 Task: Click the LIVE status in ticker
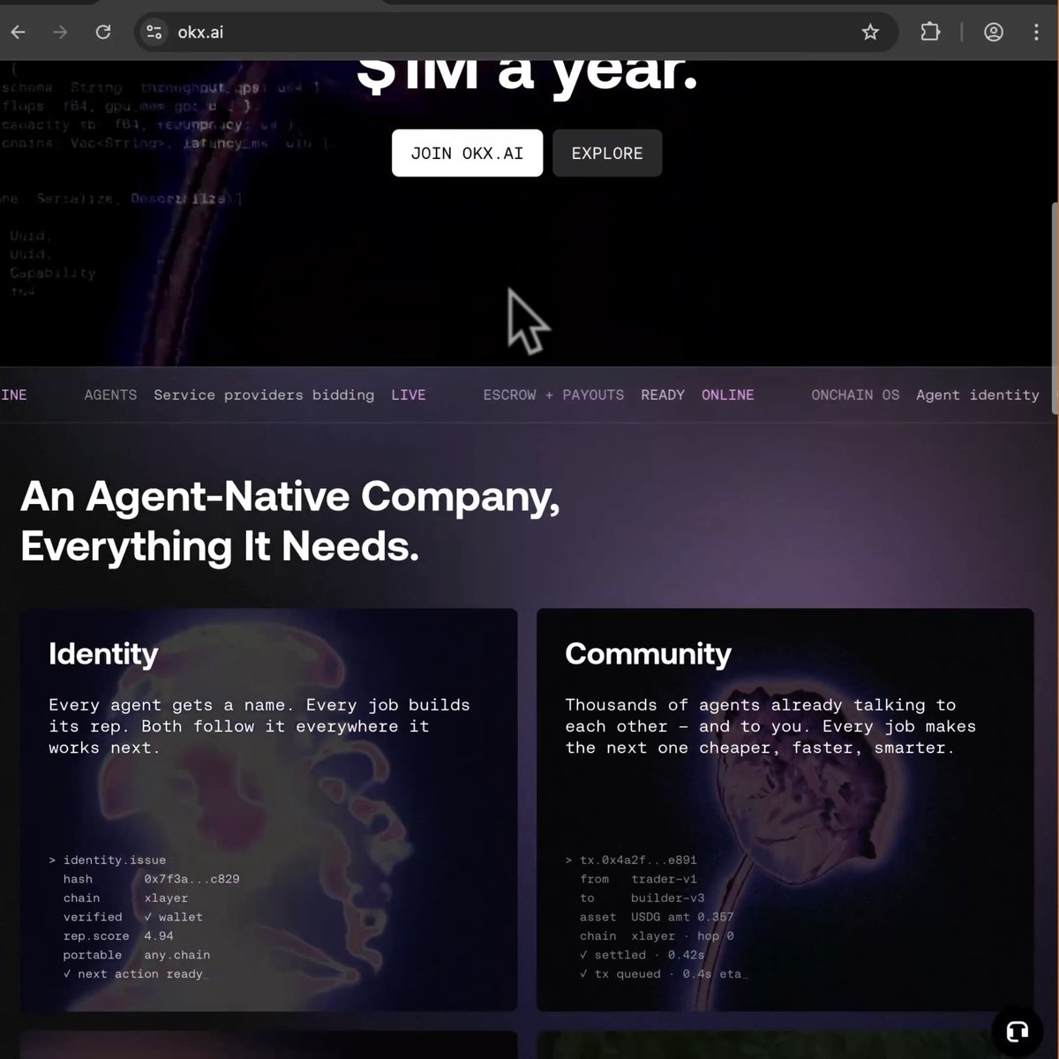click(x=409, y=394)
